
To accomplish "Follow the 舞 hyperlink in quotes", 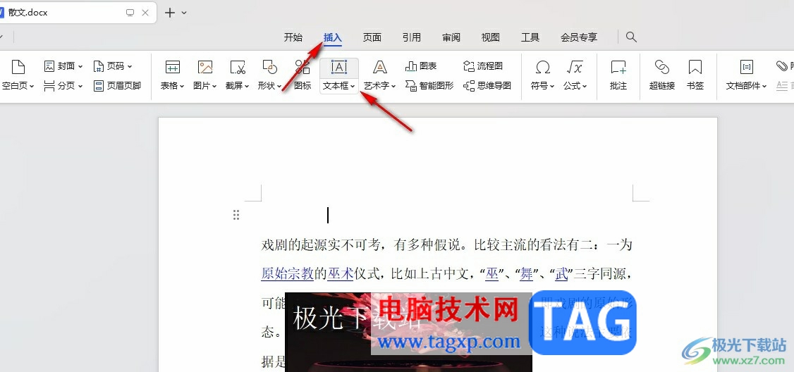I will (527, 274).
